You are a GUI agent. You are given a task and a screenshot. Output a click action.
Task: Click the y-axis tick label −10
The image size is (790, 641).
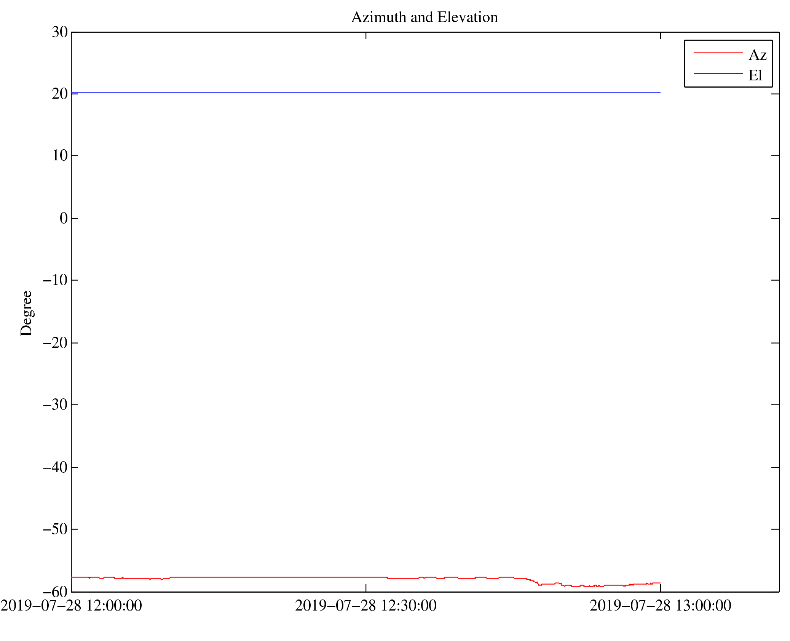[55, 280]
